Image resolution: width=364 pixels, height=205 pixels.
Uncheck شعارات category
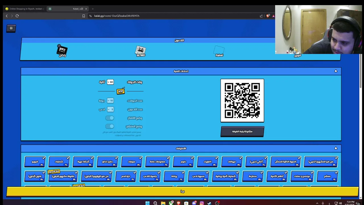59,161
